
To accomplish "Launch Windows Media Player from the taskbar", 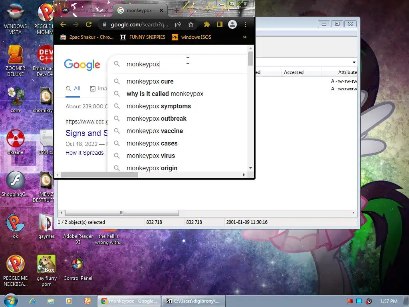I will (69, 301).
